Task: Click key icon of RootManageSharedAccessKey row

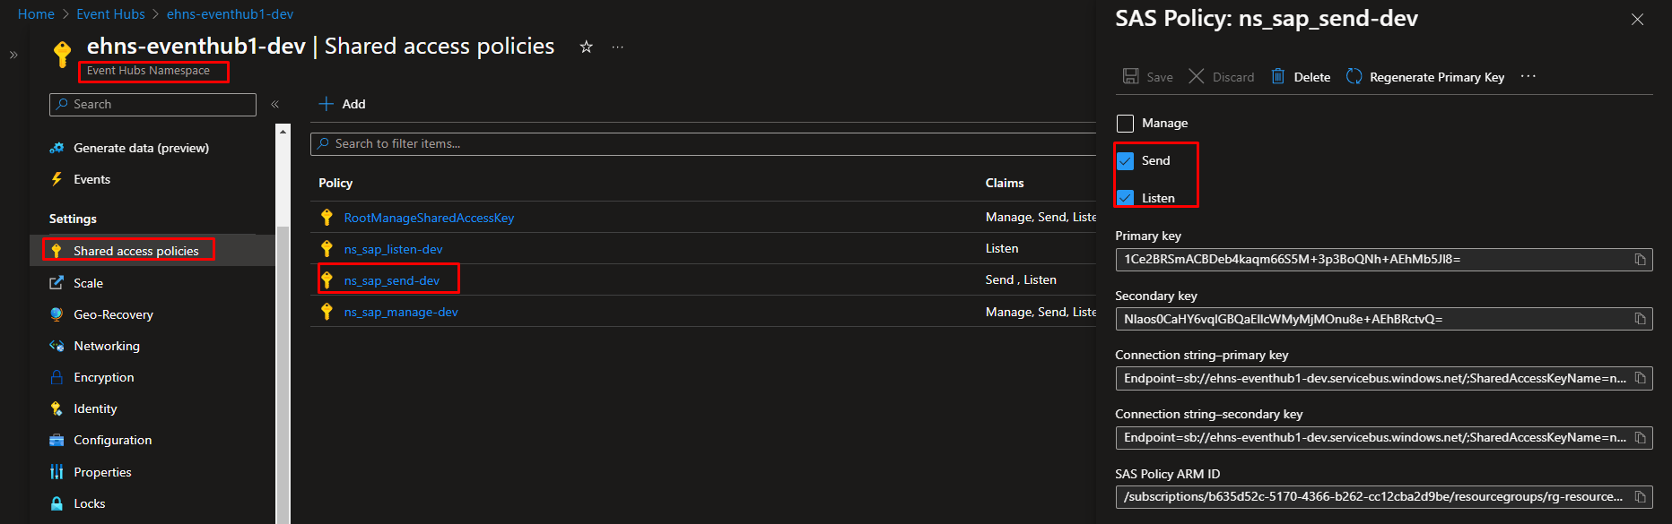Action: 327,218
